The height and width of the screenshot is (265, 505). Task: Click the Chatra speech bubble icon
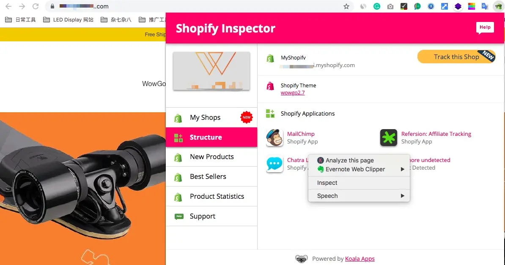pos(274,164)
